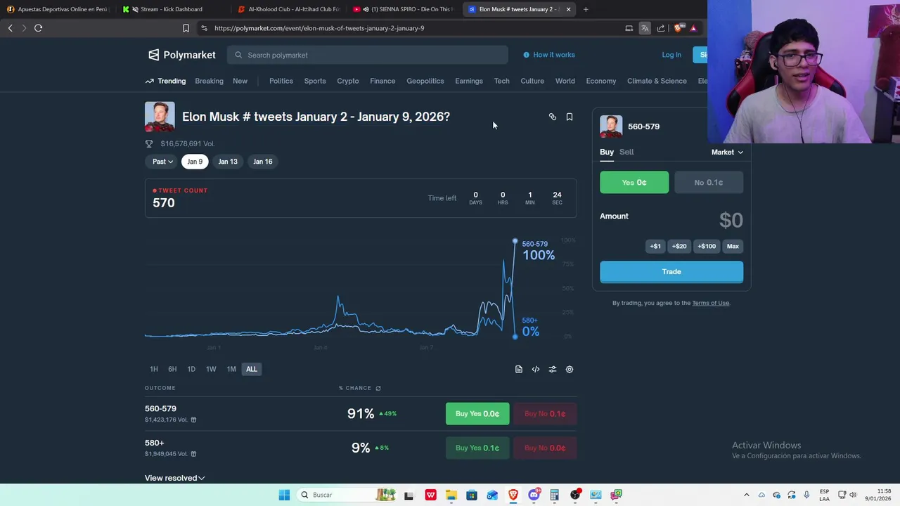Bookmark page via address bar icon
The image size is (900, 506).
tap(186, 28)
